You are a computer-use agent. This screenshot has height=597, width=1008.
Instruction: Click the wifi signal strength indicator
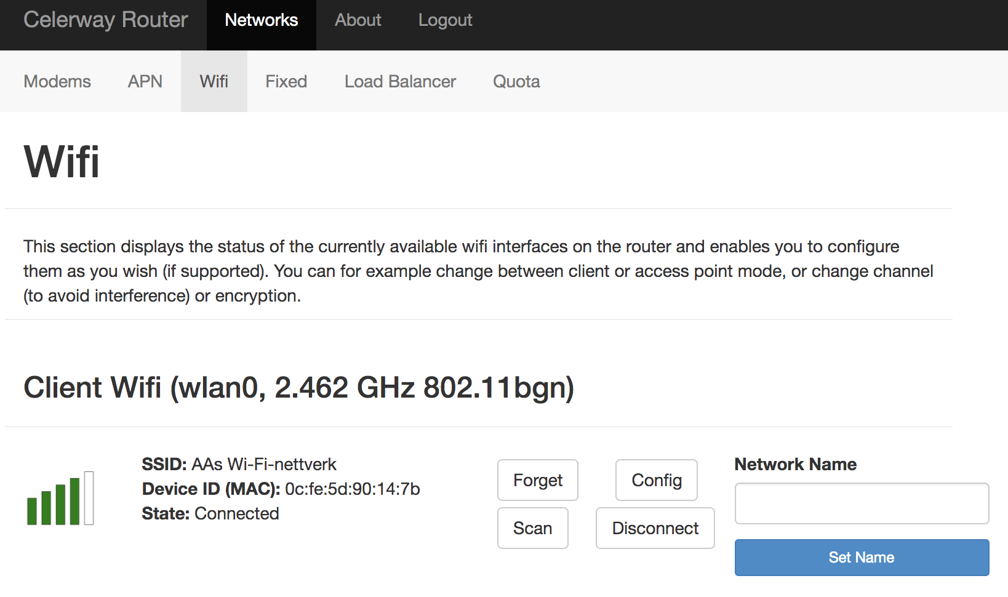point(60,499)
